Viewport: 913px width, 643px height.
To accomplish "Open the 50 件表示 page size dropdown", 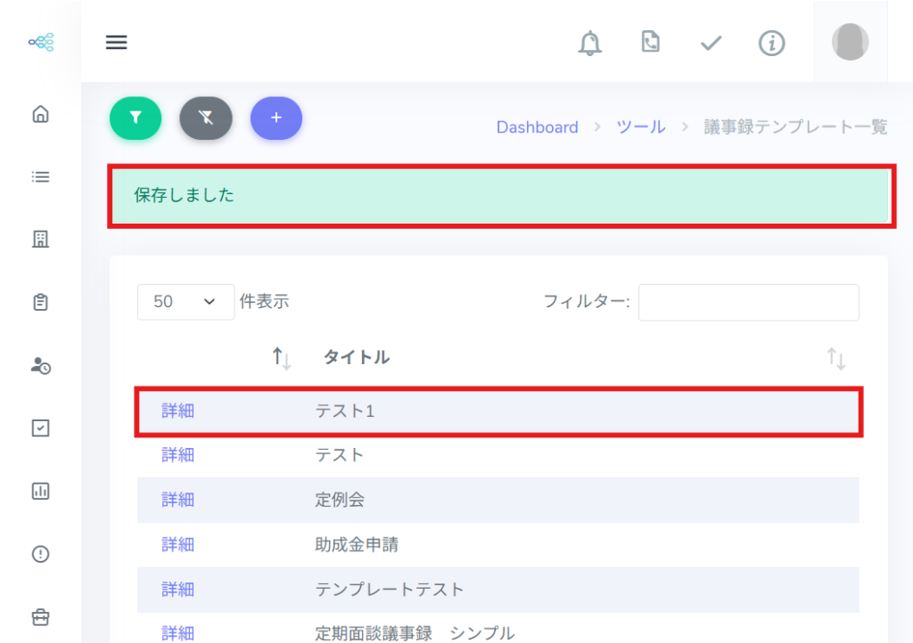I will pos(185,302).
